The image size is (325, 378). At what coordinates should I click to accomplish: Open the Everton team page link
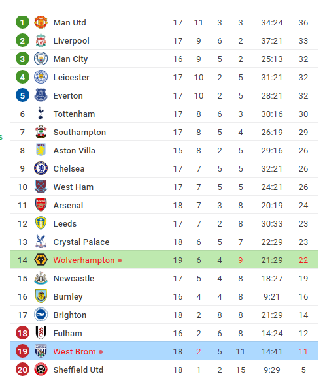(68, 96)
